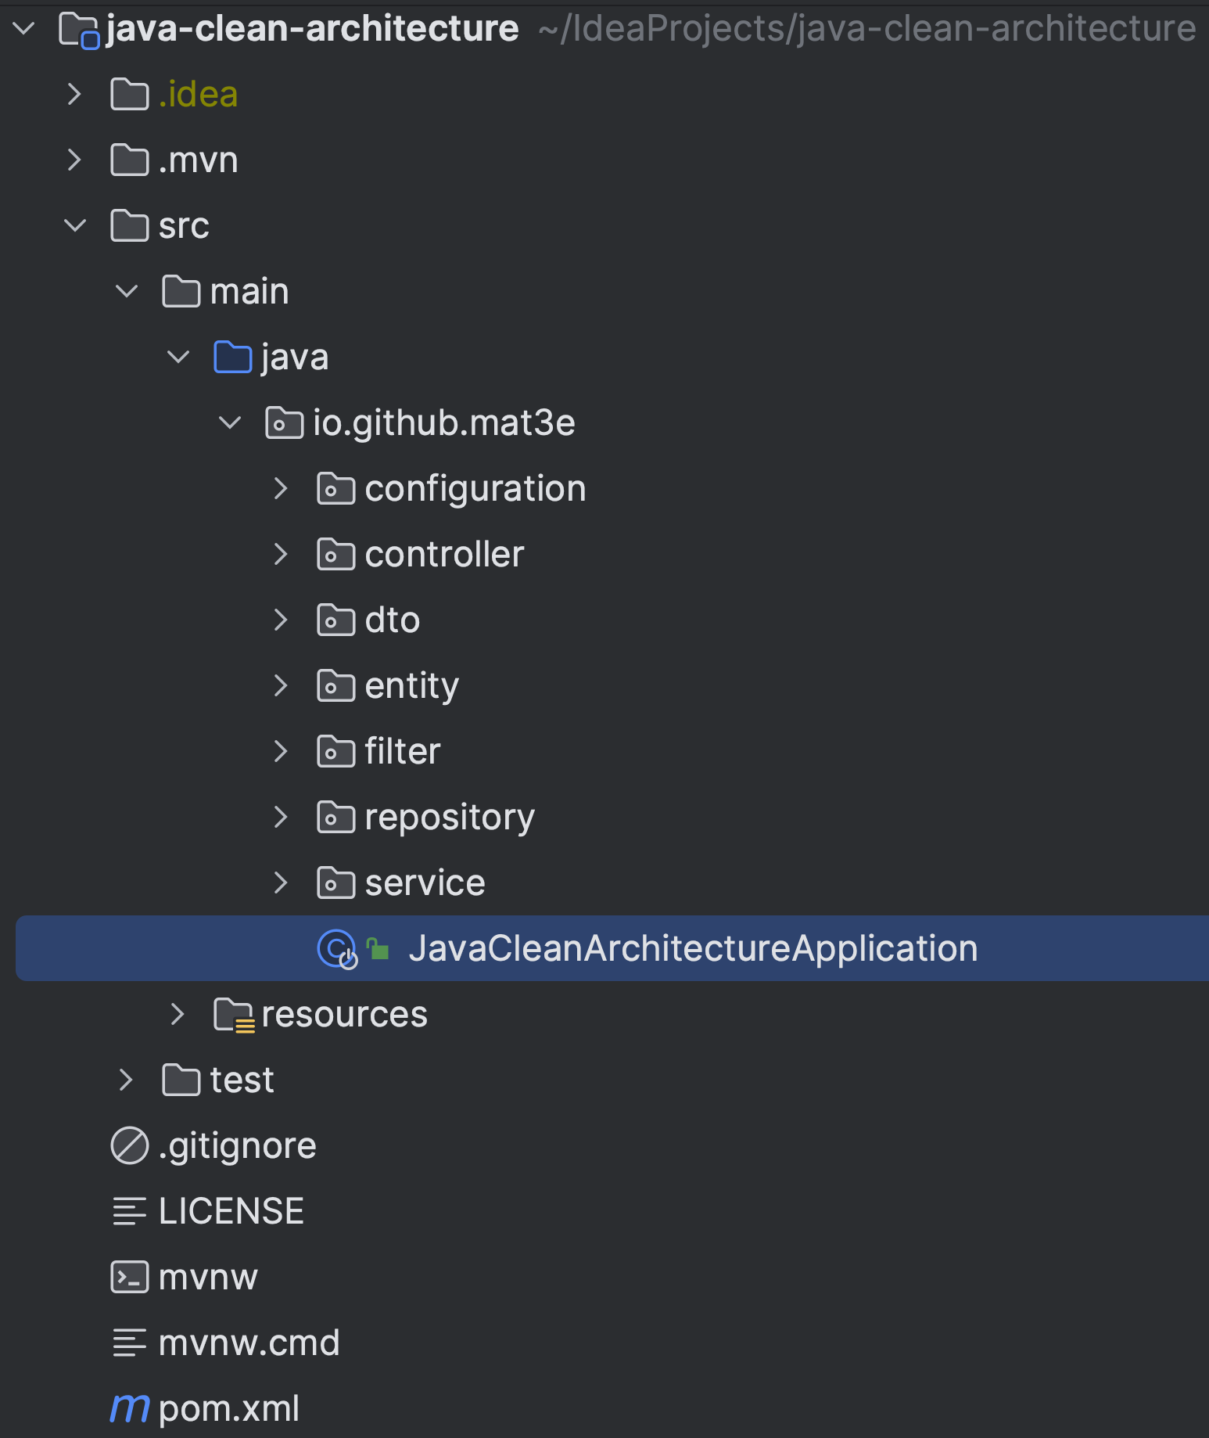Collapse the java source root chevron
The image size is (1209, 1438).
(178, 358)
